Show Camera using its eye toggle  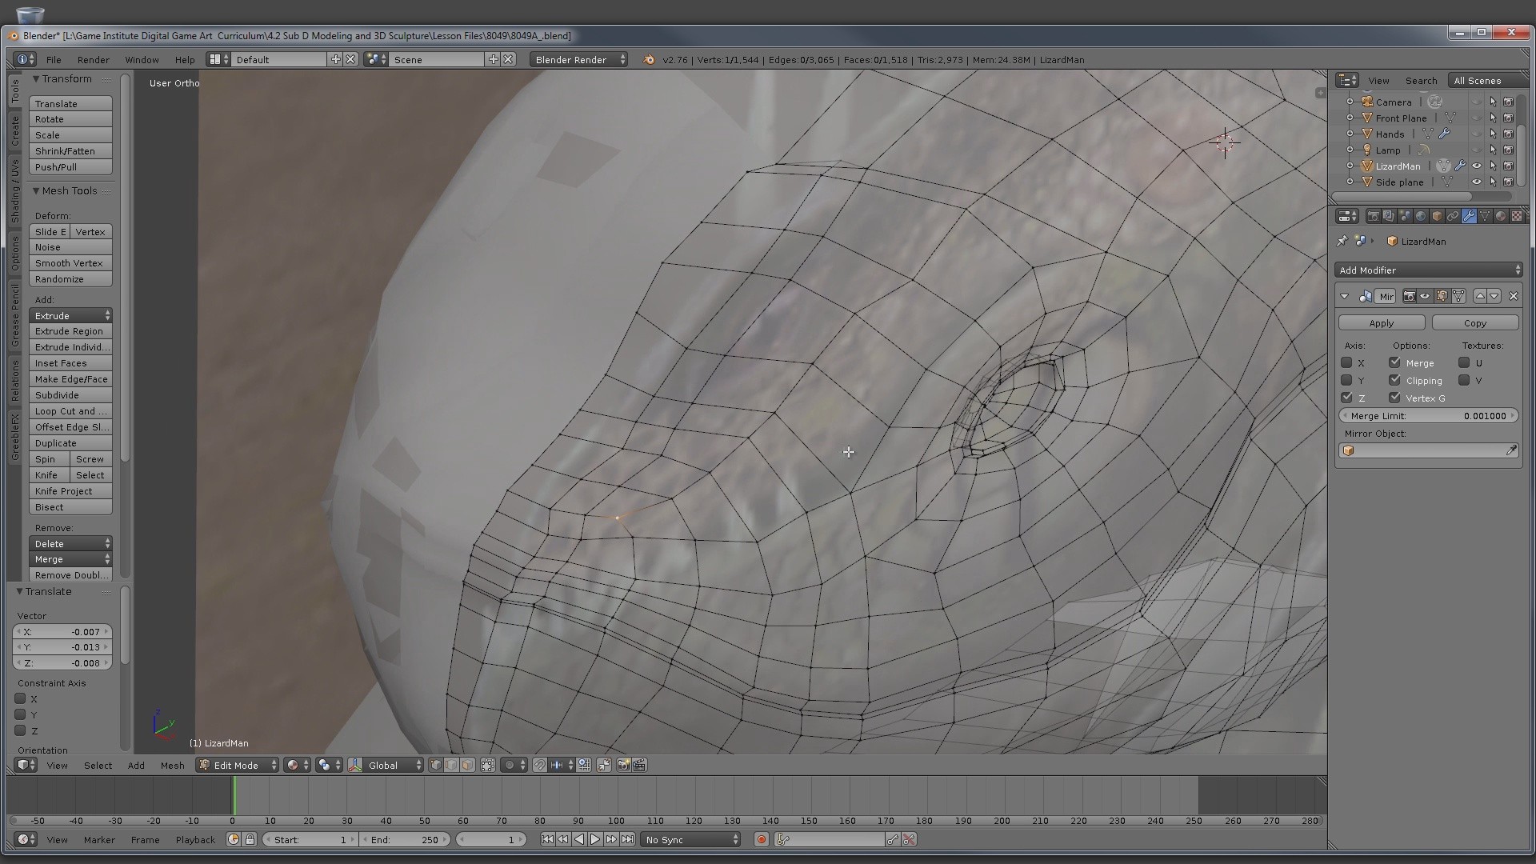click(1477, 102)
